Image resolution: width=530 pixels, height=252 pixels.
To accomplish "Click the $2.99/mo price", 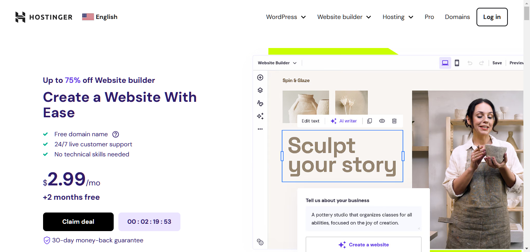I will click(72, 180).
